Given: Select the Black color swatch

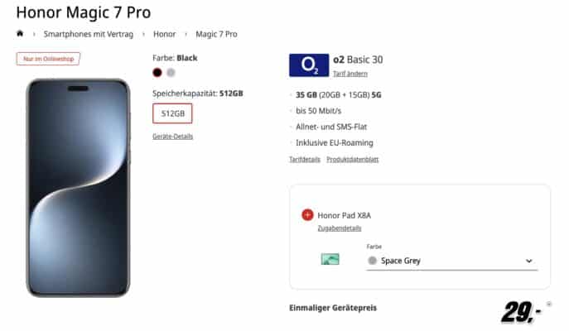Looking at the screenshot, I should (x=157, y=73).
